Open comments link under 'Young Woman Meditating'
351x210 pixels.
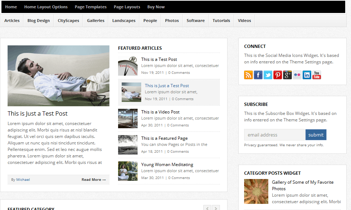click(x=179, y=178)
